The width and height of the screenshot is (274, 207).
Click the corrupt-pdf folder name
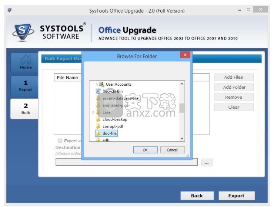pyautogui.click(x=113, y=126)
